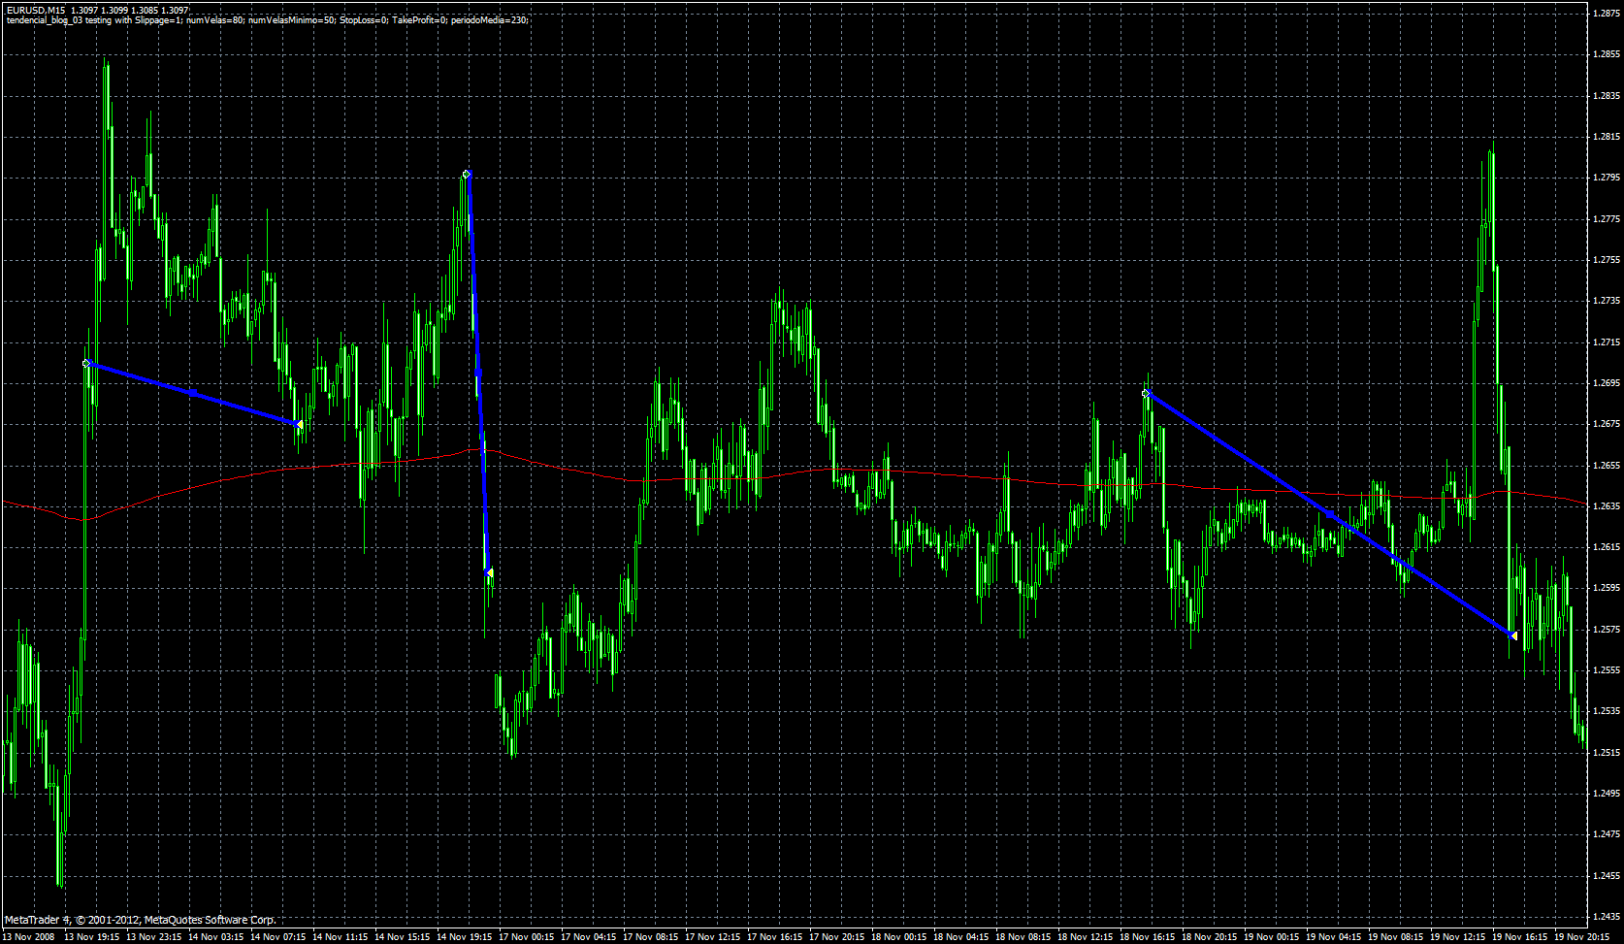
Task: Click the 14 Nov 11:15 time axis label
Action: coord(341,937)
